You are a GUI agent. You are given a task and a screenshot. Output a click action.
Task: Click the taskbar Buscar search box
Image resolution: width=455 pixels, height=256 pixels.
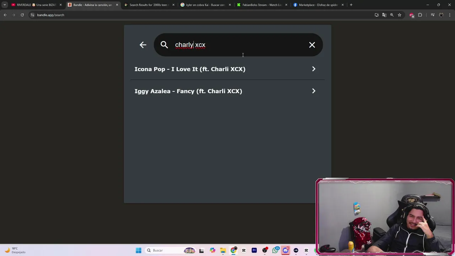pyautogui.click(x=171, y=250)
